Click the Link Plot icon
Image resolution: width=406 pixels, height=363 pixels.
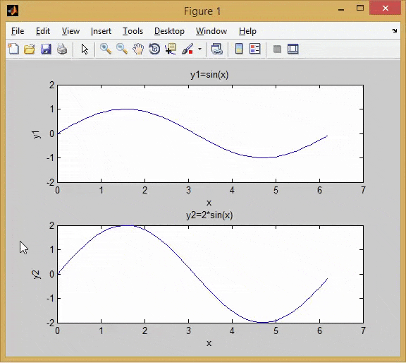click(217, 49)
